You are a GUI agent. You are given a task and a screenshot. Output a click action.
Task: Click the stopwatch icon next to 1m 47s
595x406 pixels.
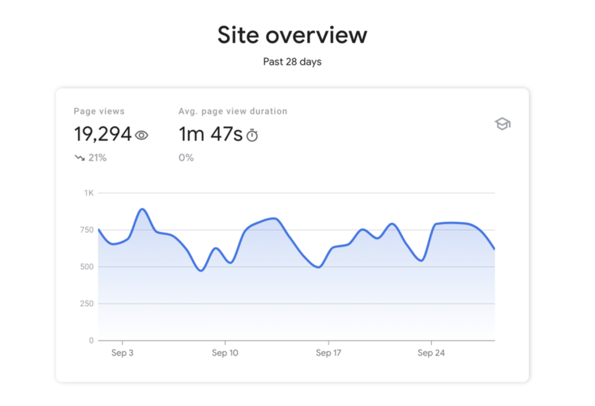[x=252, y=135]
